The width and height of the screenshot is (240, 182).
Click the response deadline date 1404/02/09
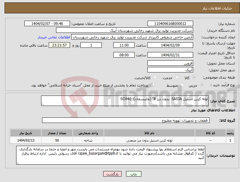pos(170,45)
